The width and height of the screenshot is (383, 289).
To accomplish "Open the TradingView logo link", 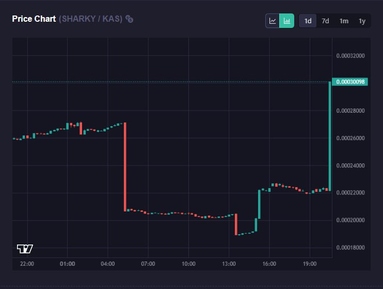I will click(x=25, y=249).
